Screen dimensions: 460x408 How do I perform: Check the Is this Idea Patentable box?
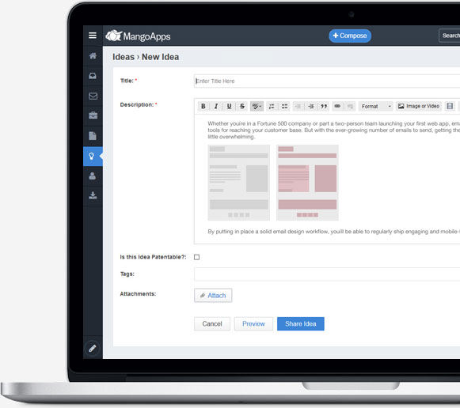point(196,257)
